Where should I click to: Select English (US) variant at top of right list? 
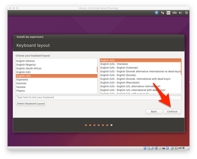(x=141, y=60)
